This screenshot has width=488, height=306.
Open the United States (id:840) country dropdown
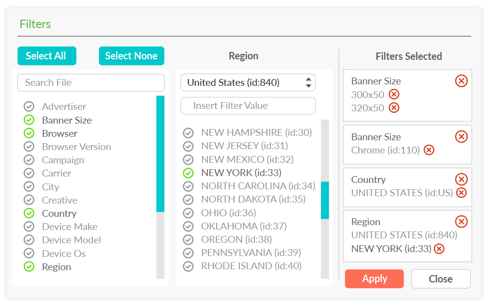248,82
